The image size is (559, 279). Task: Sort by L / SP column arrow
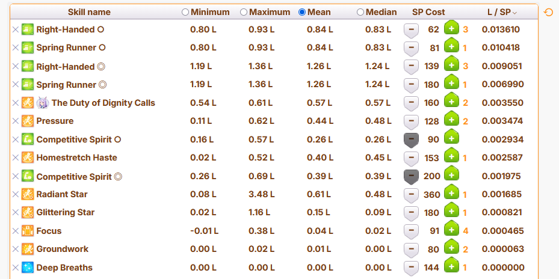(514, 13)
